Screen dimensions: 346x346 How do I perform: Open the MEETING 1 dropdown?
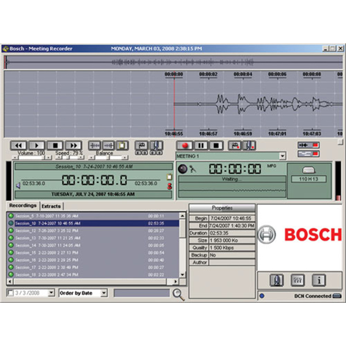tap(283, 156)
